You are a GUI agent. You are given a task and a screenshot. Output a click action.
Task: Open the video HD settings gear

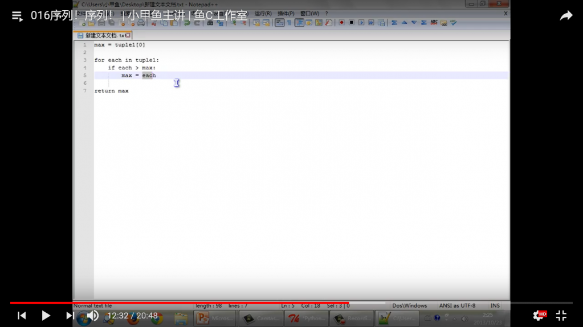tap(539, 316)
